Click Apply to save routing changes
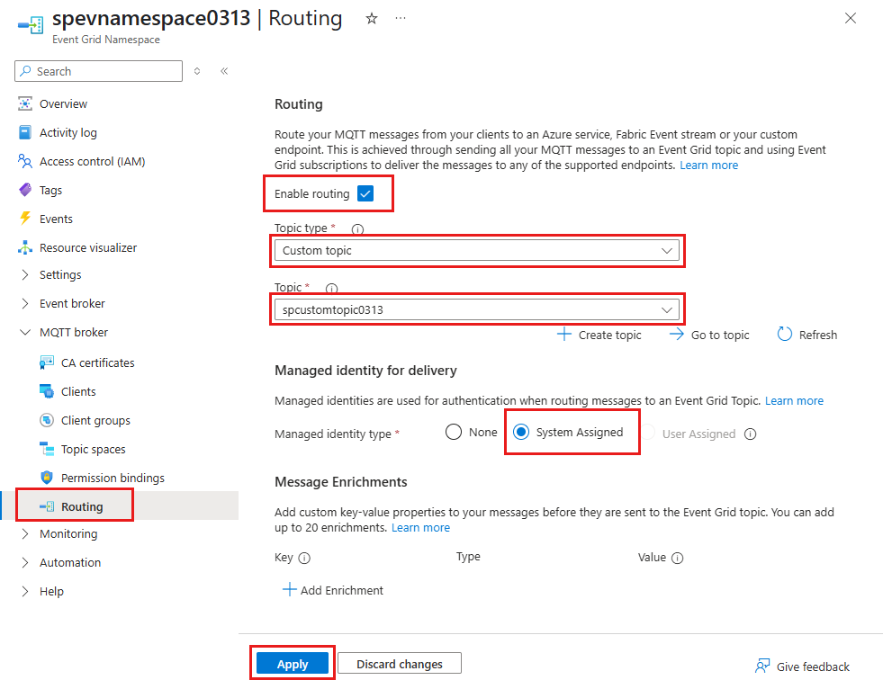 (292, 662)
